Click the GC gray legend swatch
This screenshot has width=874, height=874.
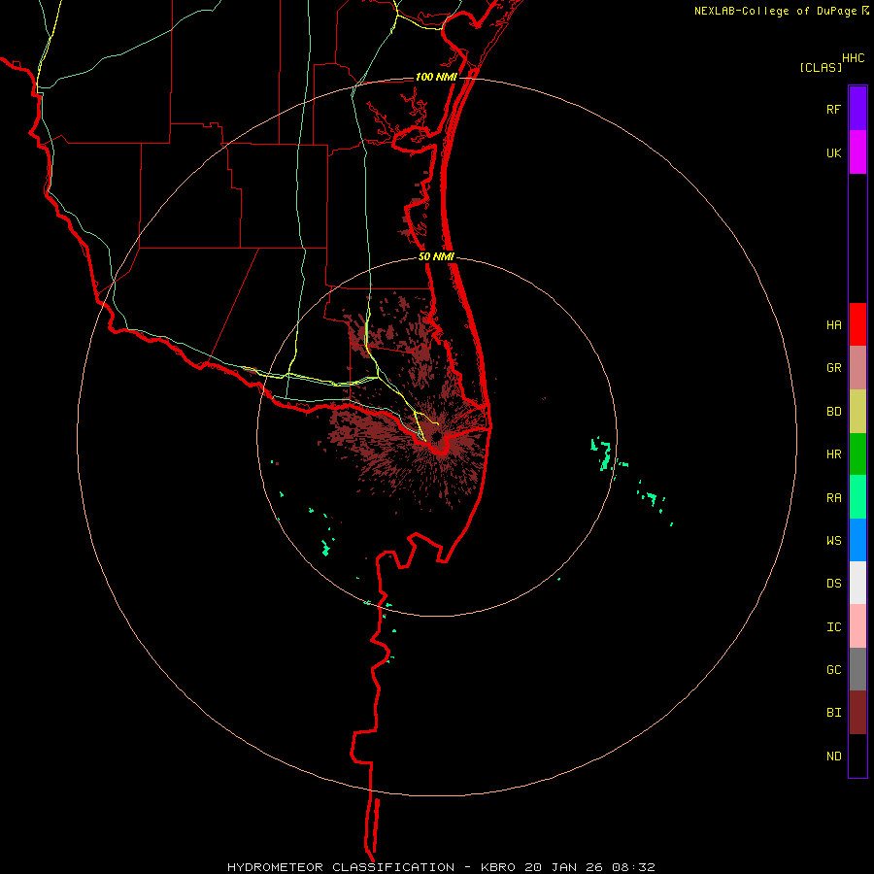[857, 669]
